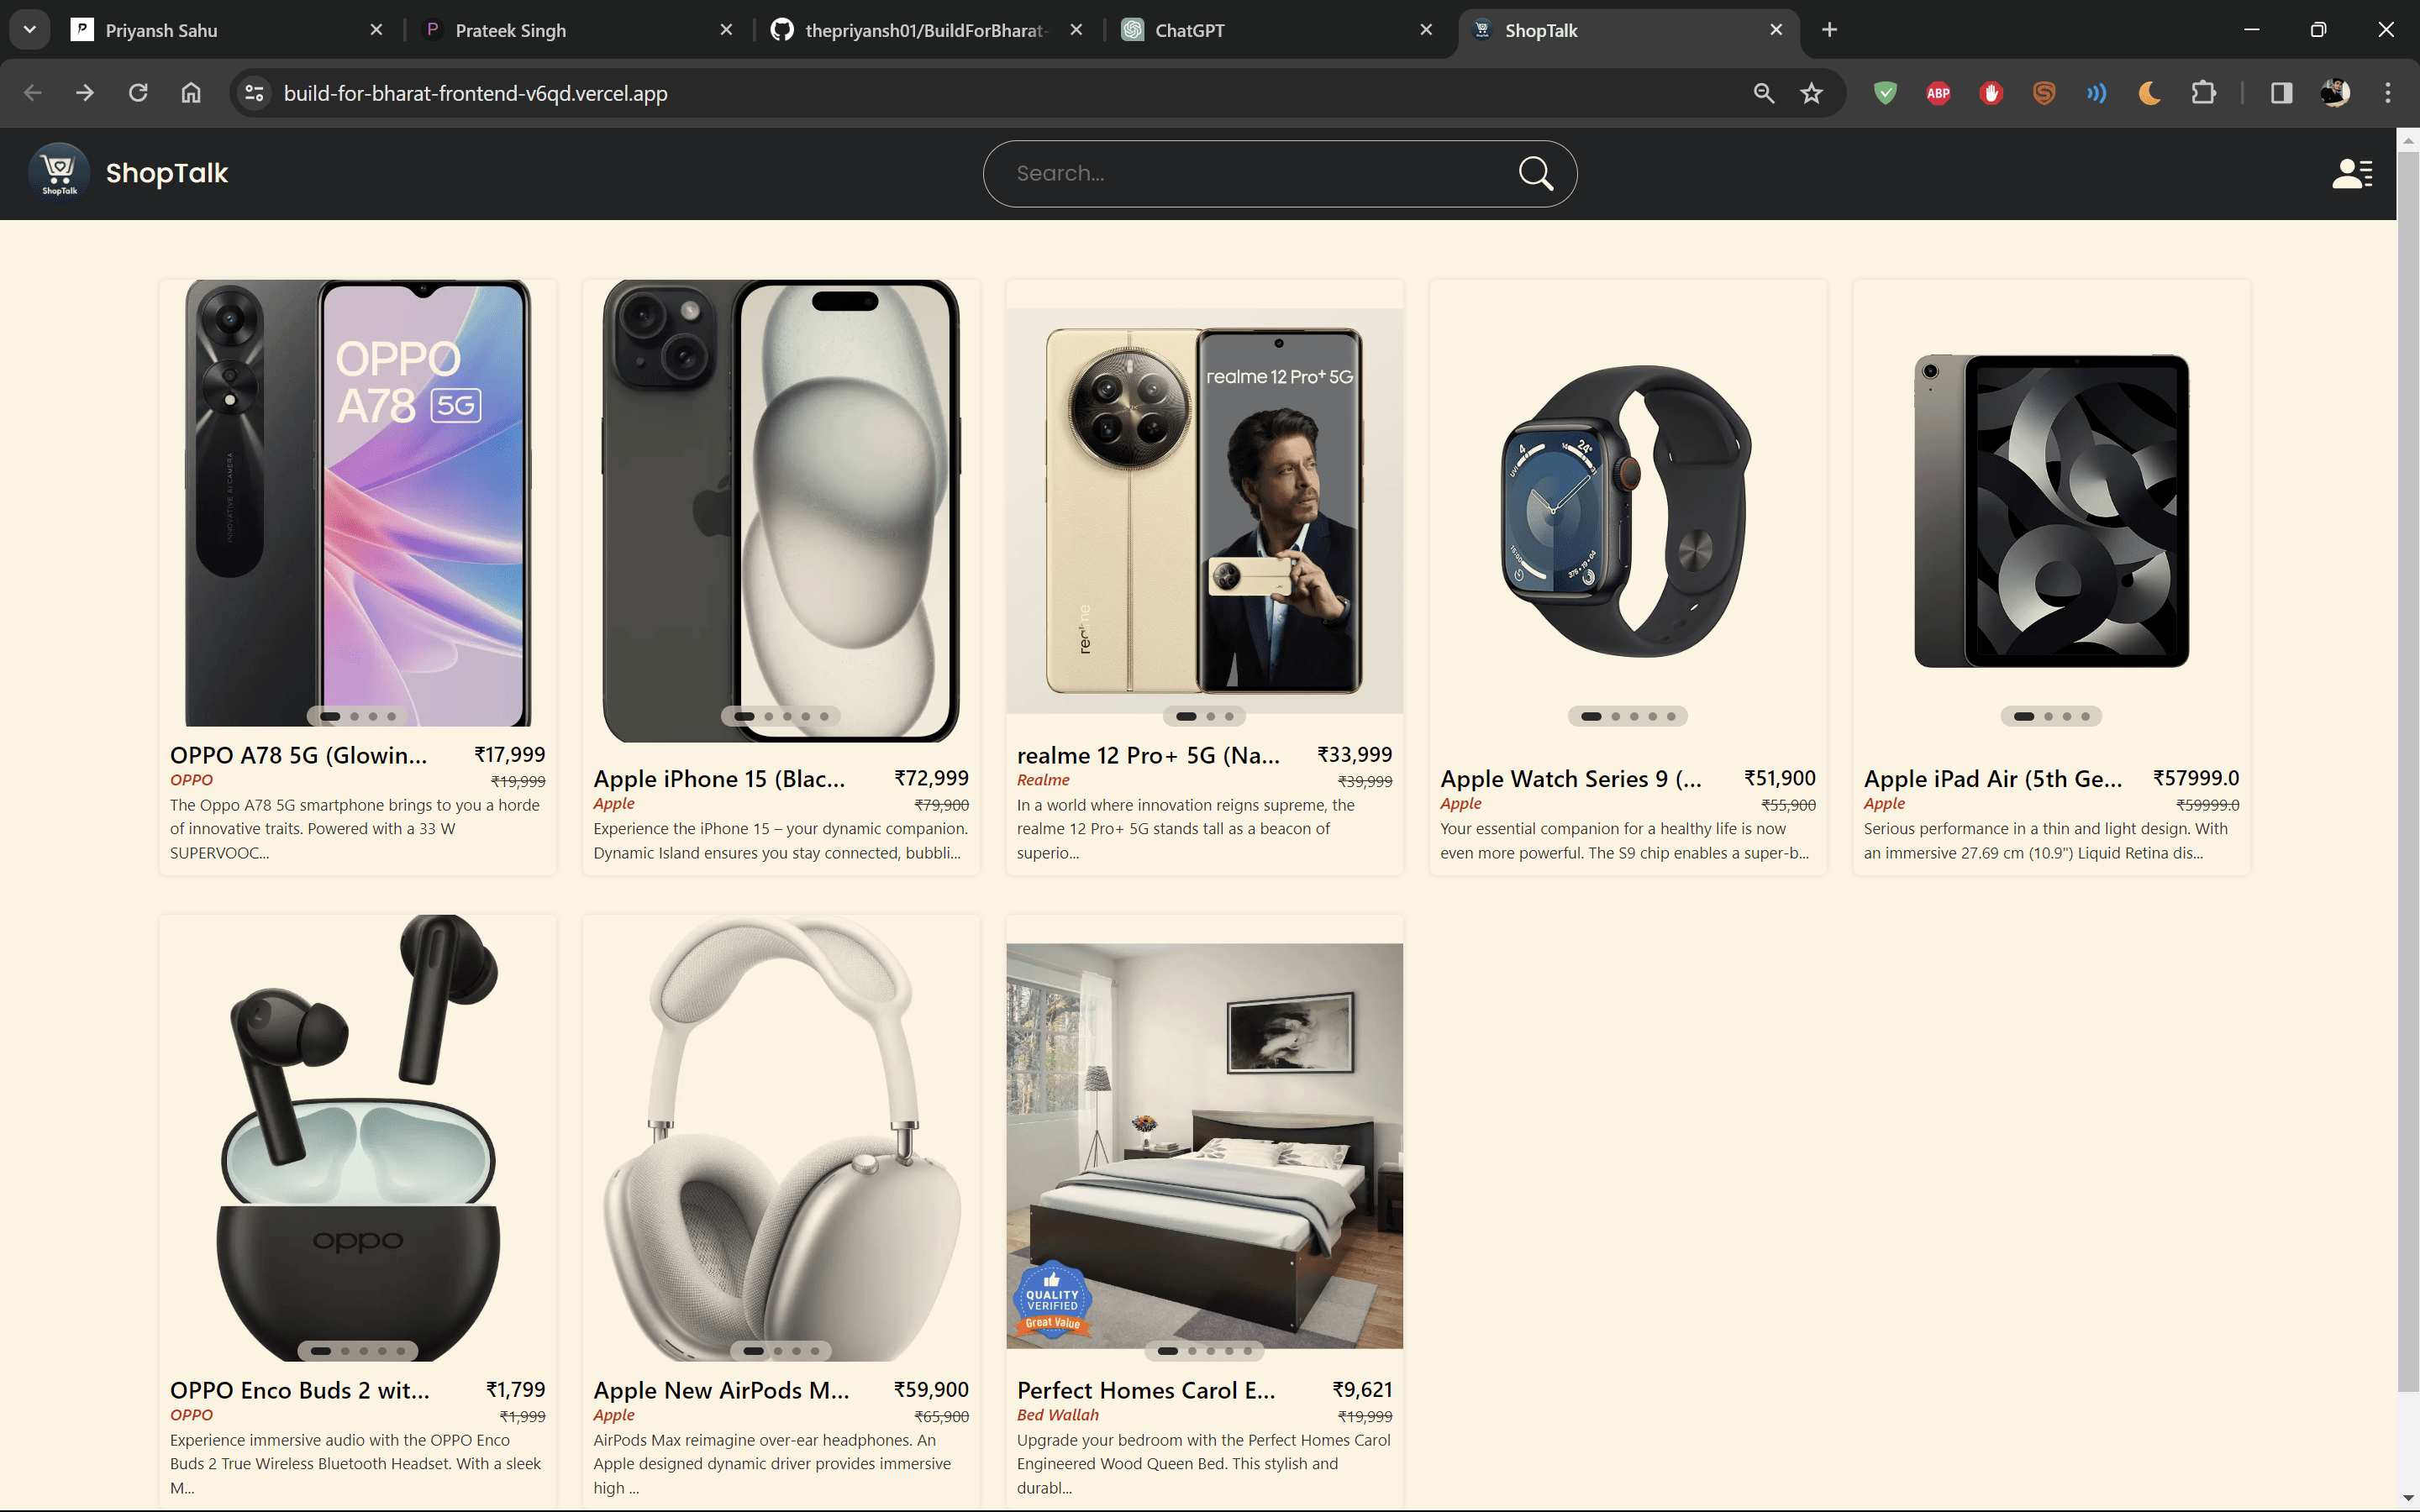
Task: Click the browser back arrow
Action: [x=33, y=93]
